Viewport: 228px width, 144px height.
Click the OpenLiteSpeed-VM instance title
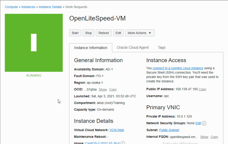(x=97, y=18)
